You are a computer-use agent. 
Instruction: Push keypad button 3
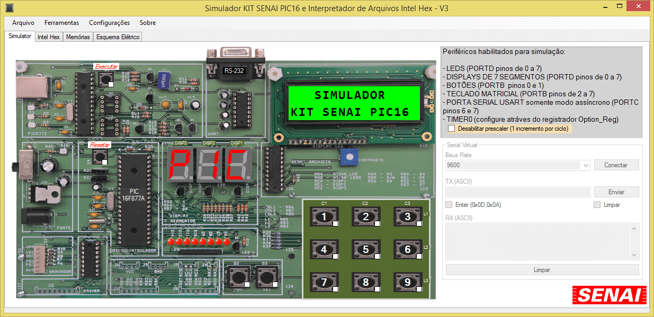click(407, 216)
